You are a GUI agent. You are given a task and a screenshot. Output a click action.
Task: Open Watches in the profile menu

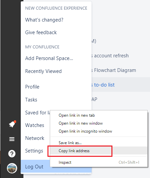pyautogui.click(x=35, y=125)
